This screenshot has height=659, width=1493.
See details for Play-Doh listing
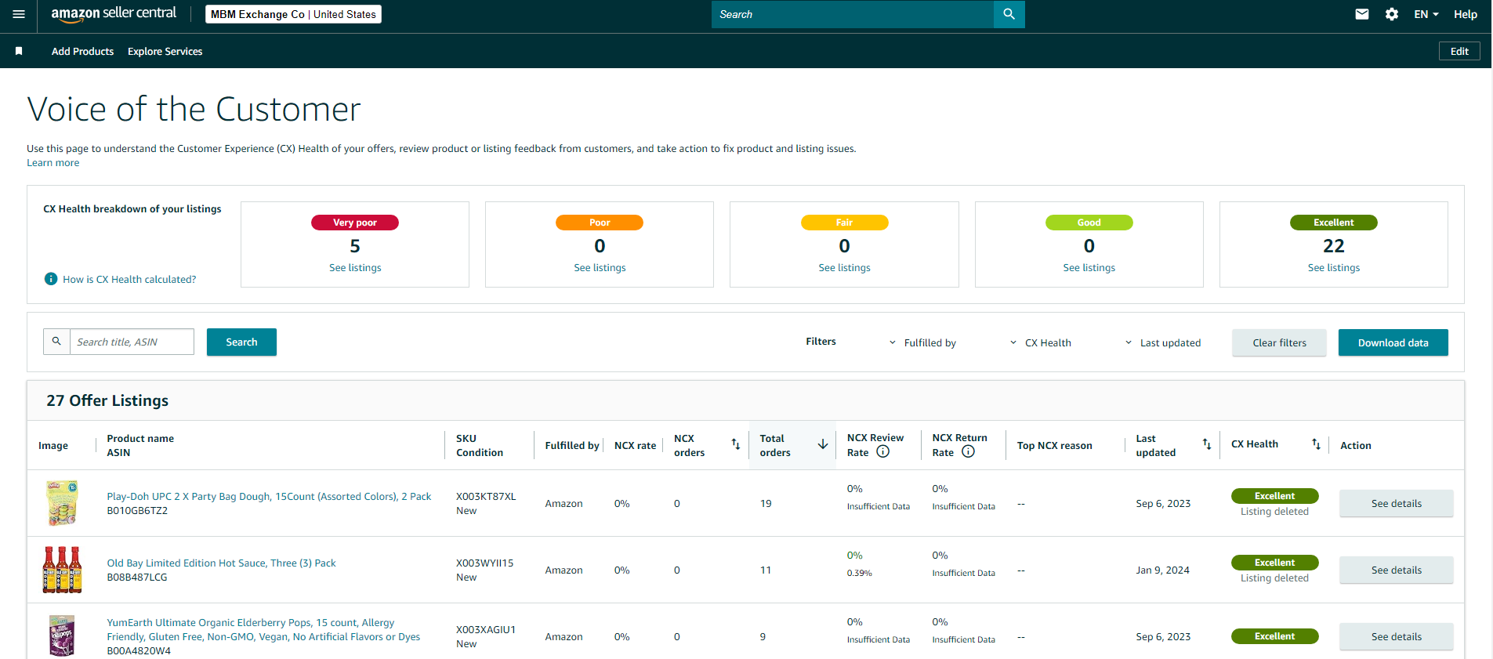pyautogui.click(x=1396, y=503)
